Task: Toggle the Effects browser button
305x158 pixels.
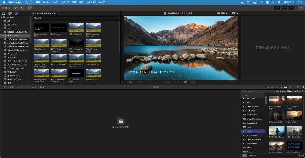Action: pos(298,87)
